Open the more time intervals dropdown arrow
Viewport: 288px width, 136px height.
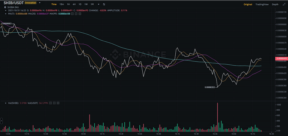point(99,4)
